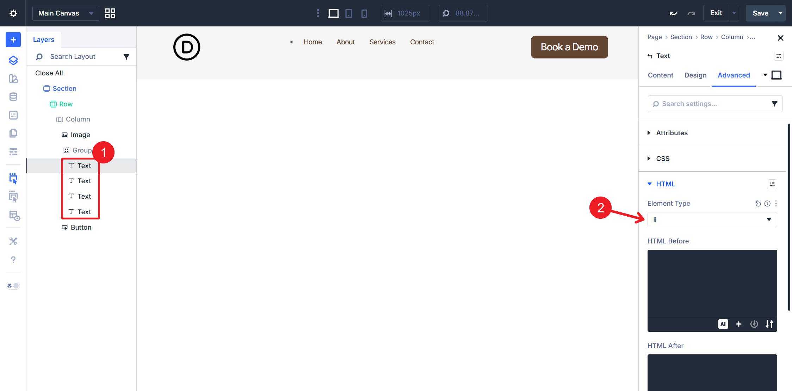Image resolution: width=792 pixels, height=391 pixels.
Task: Switch to phone preview mode
Action: (x=364, y=13)
